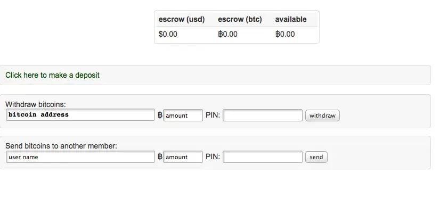
Task: Click the 'Withdraw bitcoins:' label
Action: tap(35, 104)
